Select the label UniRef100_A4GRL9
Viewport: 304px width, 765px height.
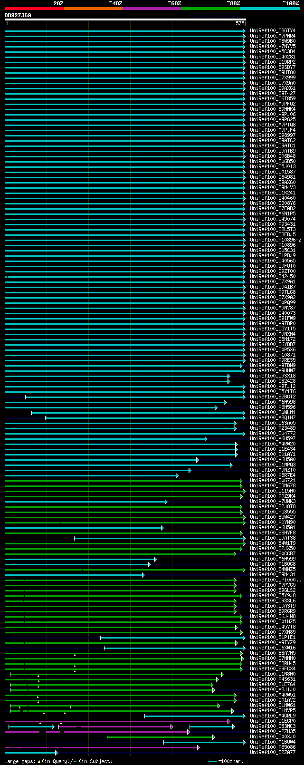(273, 716)
